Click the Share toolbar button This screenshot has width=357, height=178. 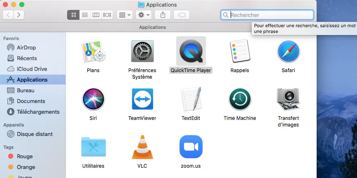(163, 15)
